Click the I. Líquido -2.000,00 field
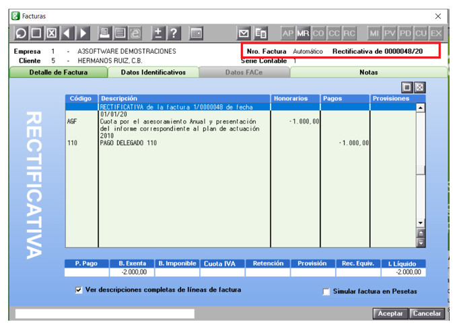The height and width of the screenshot is (324, 455). click(x=403, y=272)
